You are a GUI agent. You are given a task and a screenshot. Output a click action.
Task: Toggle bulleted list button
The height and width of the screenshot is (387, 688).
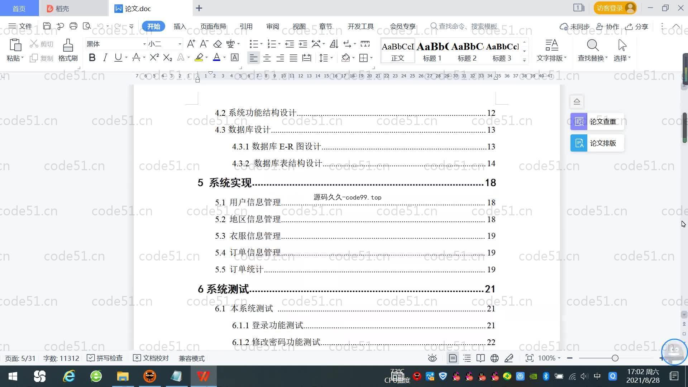254,44
